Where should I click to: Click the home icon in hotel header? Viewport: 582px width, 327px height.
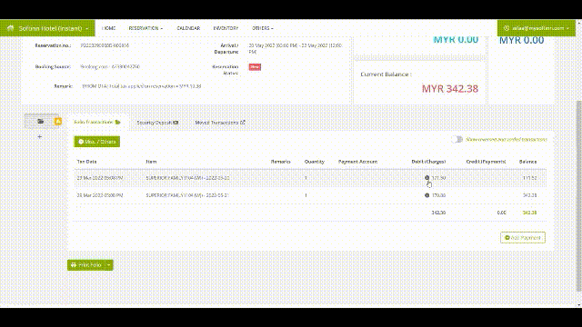[10, 28]
